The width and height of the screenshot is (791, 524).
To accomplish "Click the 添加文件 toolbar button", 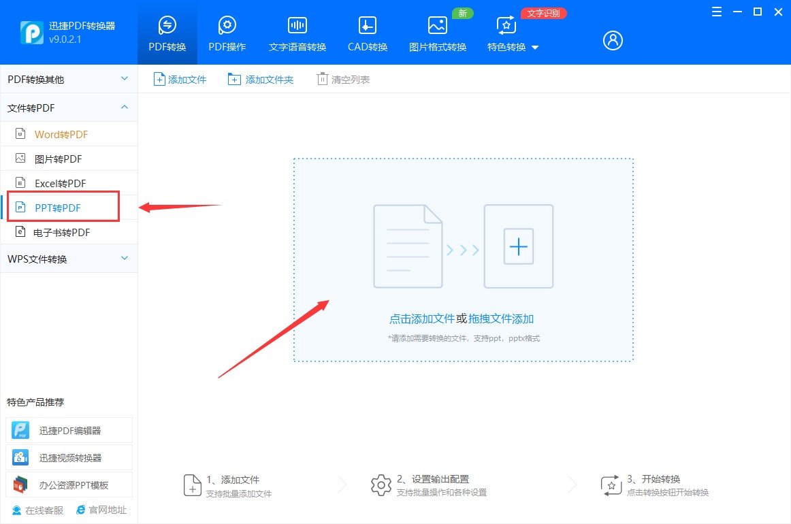I will point(180,79).
